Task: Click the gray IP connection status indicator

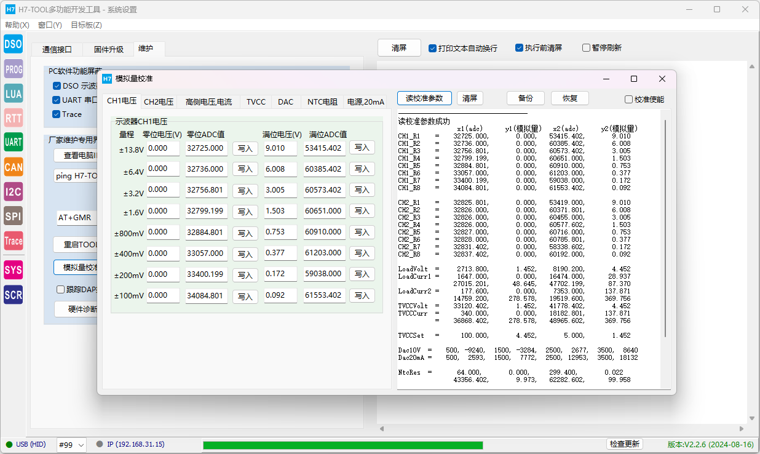Action: [100, 444]
